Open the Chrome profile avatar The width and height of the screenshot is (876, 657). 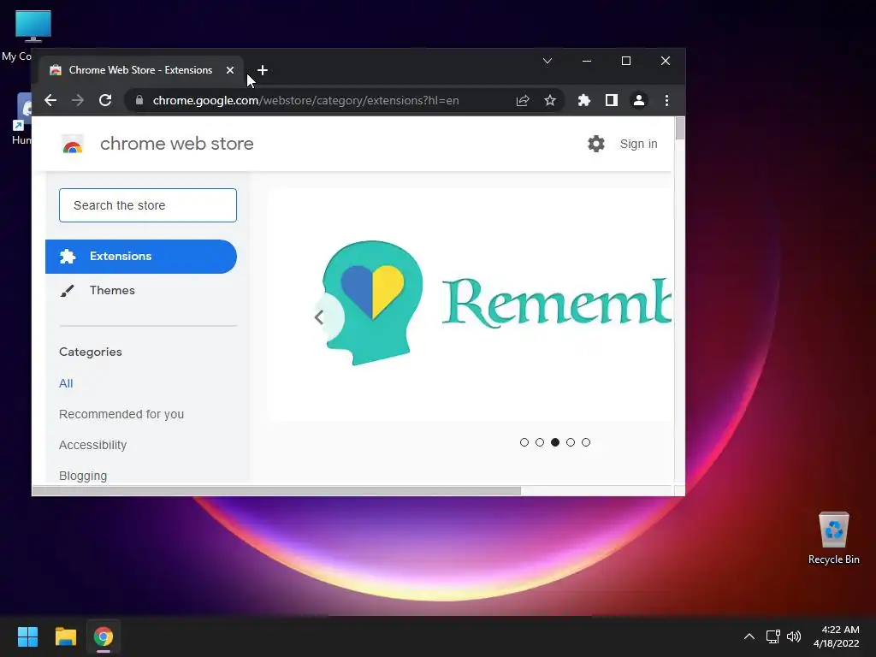coord(638,101)
